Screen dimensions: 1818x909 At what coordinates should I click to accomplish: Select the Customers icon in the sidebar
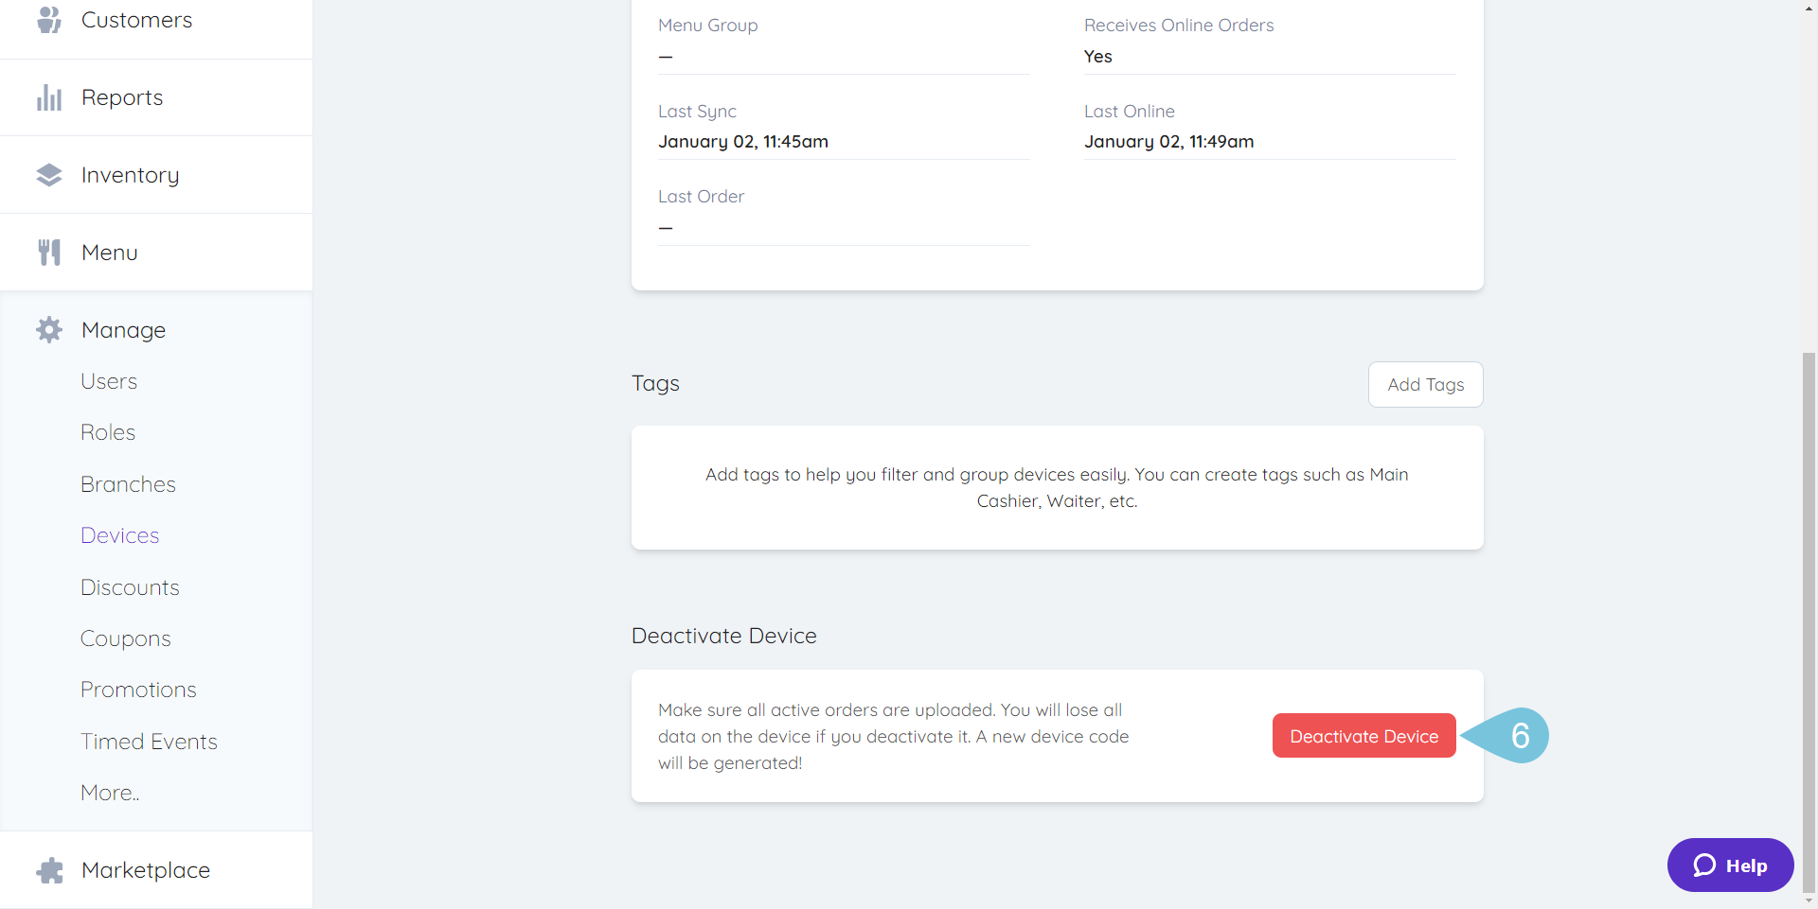point(49,19)
